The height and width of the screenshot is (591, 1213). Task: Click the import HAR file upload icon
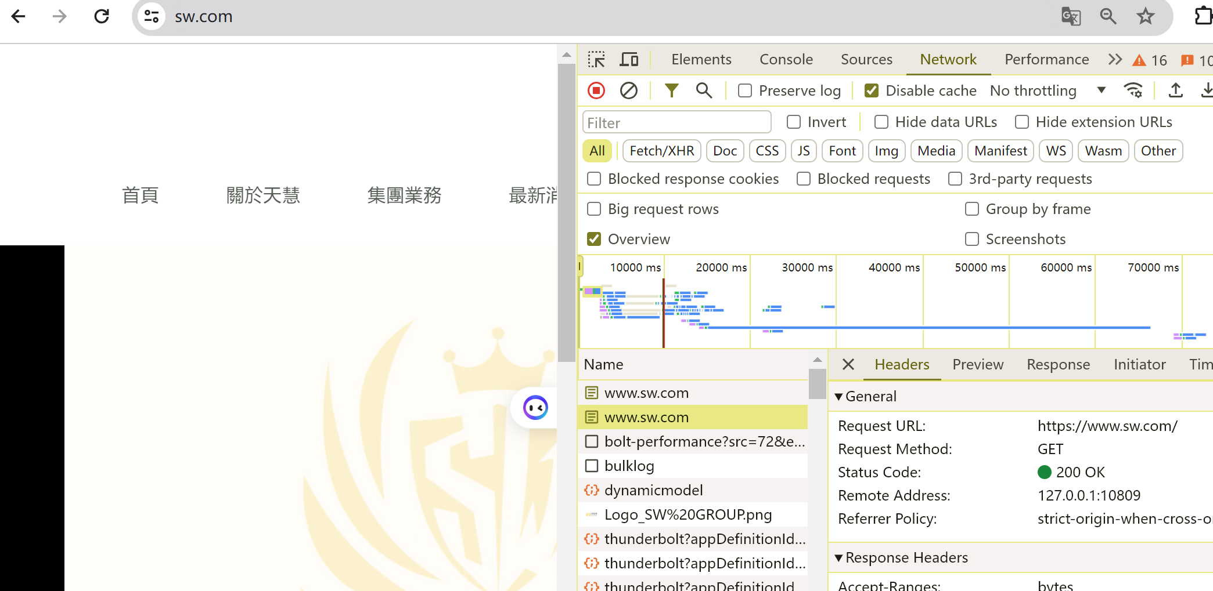(1175, 90)
